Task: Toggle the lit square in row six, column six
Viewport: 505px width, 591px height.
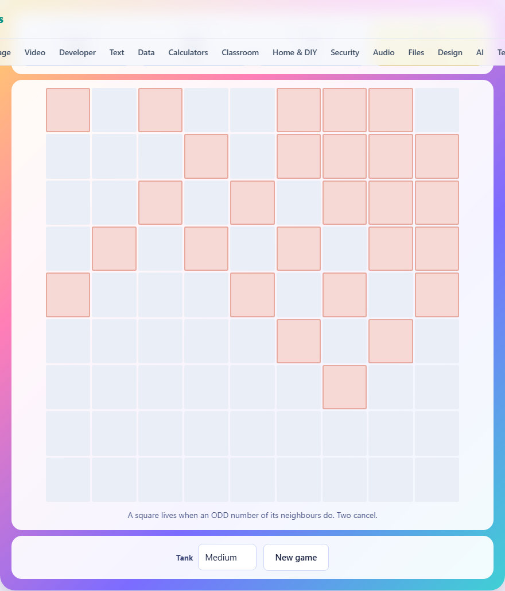Action: tap(298, 341)
